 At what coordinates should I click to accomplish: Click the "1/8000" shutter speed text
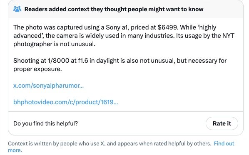tap(58, 61)
